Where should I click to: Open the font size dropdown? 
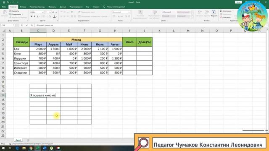[x=50, y=12]
